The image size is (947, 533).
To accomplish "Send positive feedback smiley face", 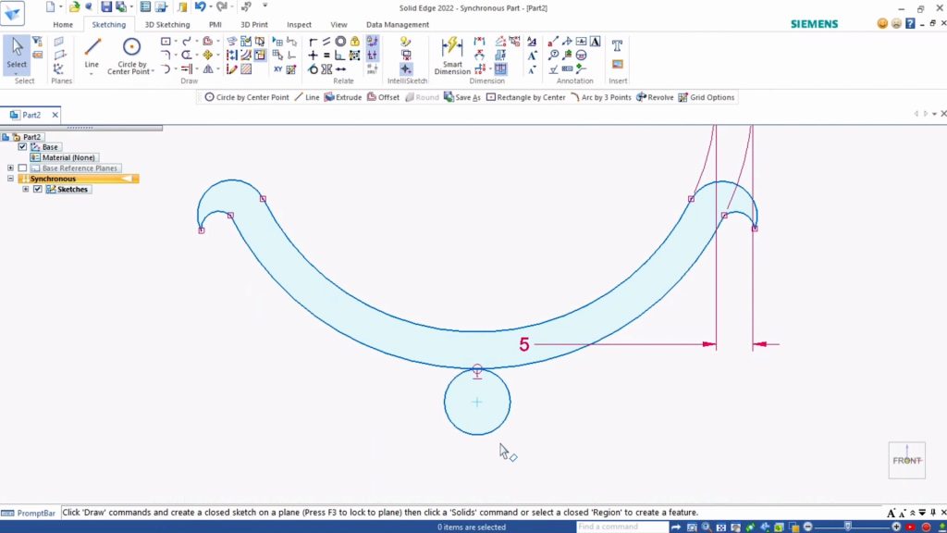I will [x=882, y=23].
